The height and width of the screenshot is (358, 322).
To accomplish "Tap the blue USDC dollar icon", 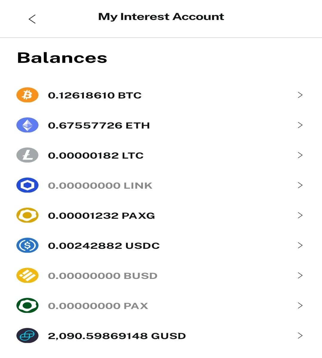I will pos(27,246).
